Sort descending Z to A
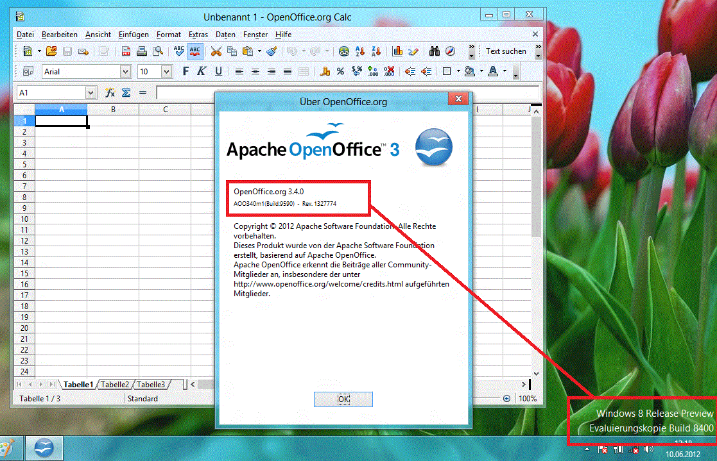 click(x=376, y=51)
